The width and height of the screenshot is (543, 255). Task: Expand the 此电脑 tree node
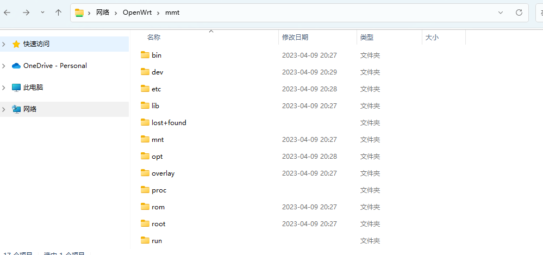click(x=4, y=88)
